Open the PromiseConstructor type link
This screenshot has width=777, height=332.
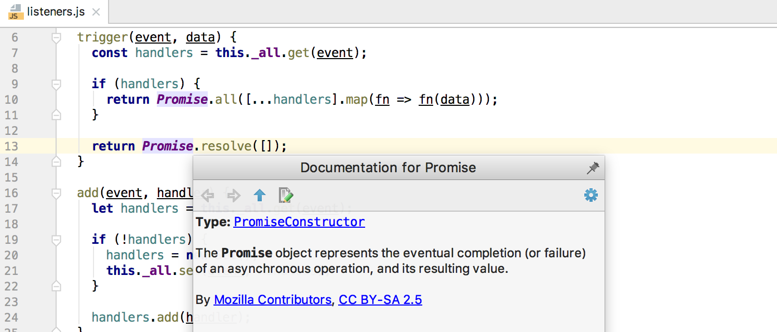299,222
